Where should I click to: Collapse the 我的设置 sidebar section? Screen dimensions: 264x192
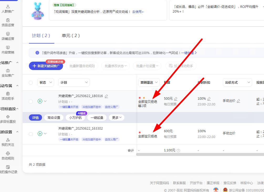tap(17, 132)
